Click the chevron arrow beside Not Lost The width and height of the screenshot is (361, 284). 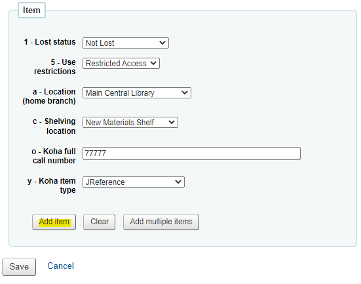[162, 43]
